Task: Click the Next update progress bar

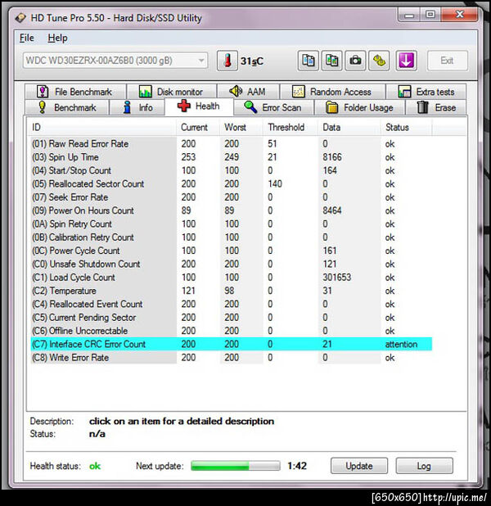Action: (235, 466)
